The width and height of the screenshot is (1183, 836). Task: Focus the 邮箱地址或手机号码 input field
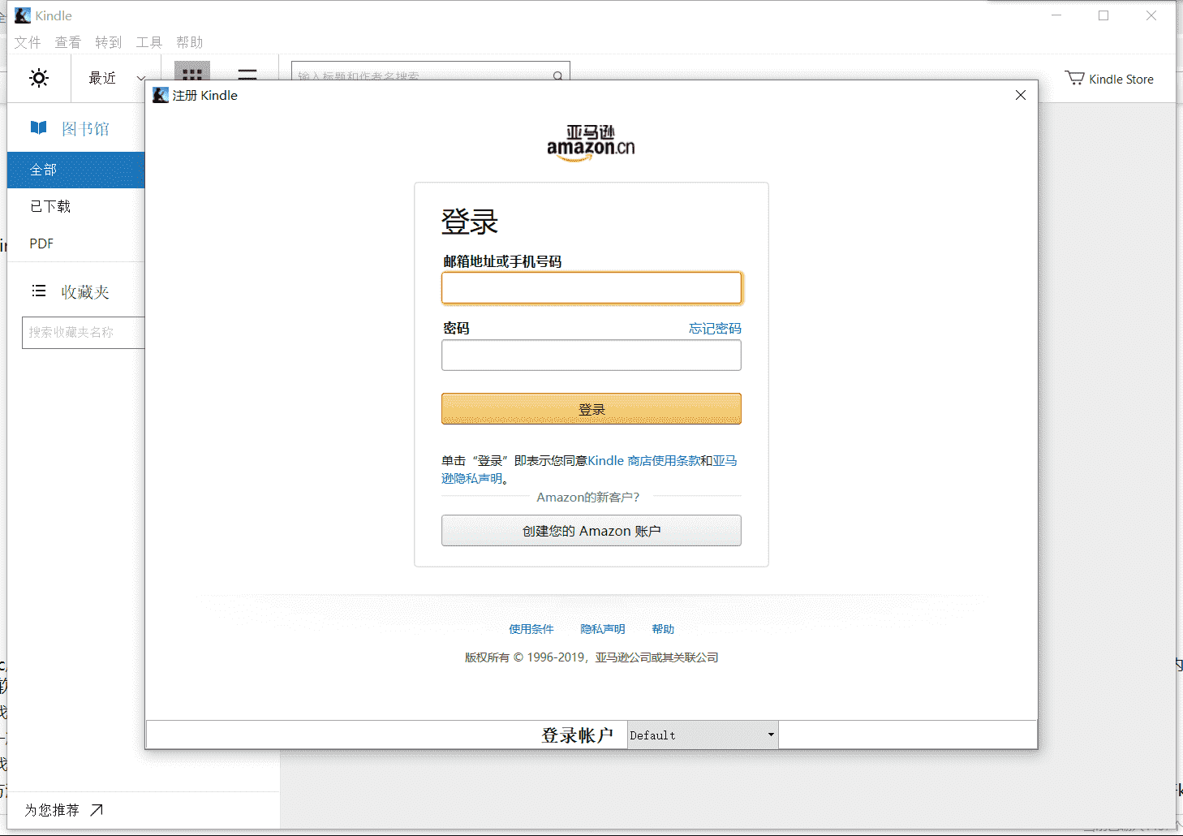pyautogui.click(x=591, y=287)
